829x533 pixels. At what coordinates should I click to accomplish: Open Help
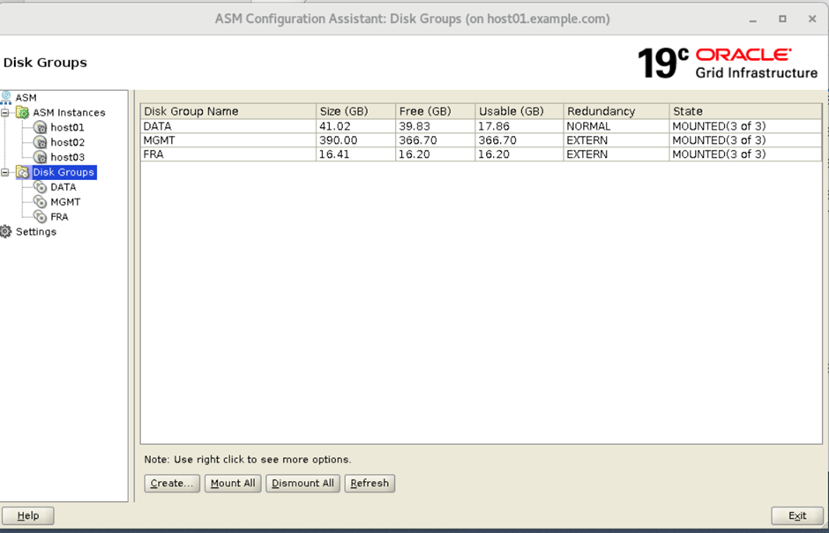click(28, 515)
